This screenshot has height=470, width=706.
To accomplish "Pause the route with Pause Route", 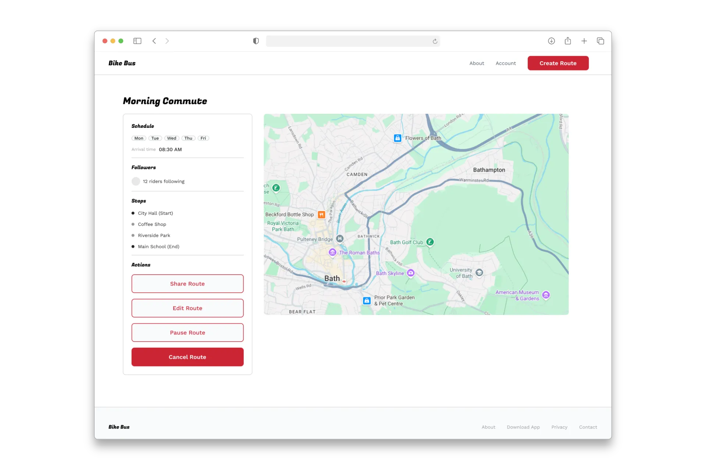I will coord(188,332).
